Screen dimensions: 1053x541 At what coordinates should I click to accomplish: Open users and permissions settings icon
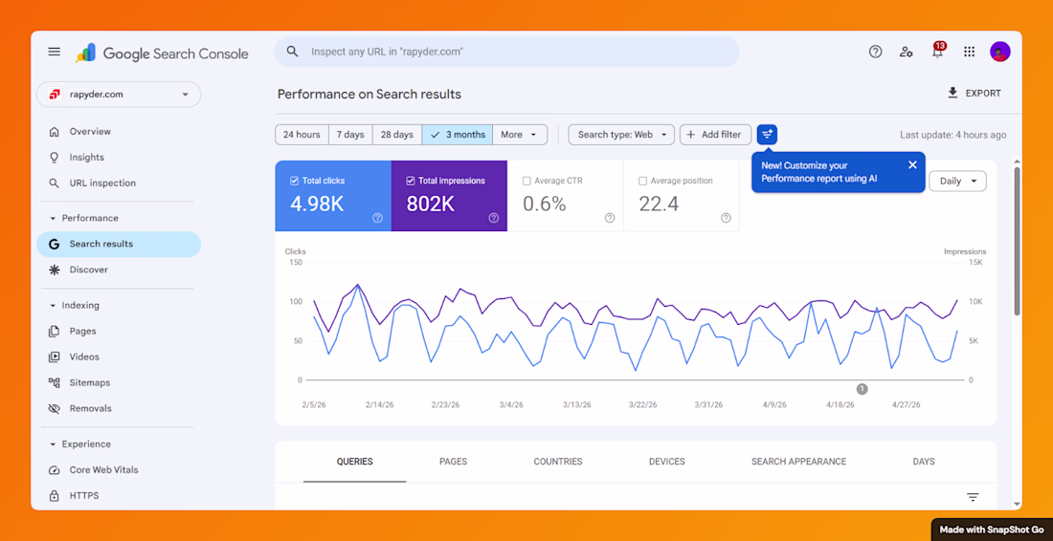(x=906, y=52)
